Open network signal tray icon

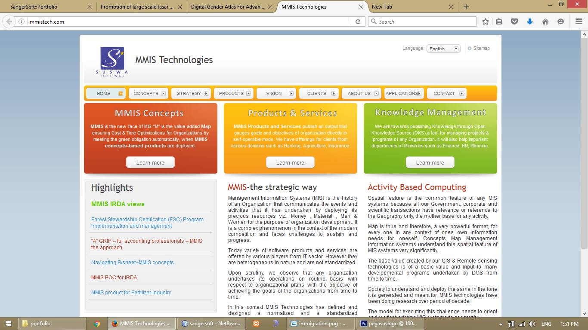522,324
